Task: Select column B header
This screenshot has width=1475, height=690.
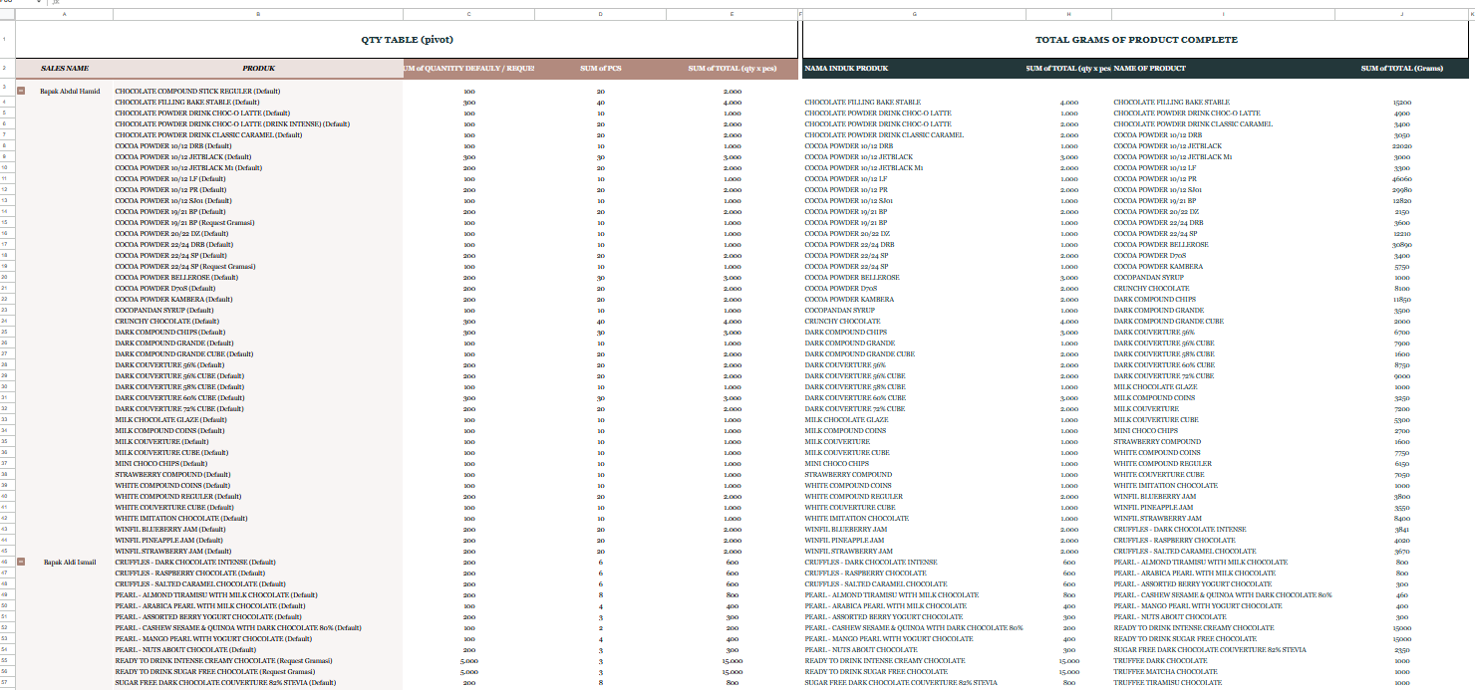Action: [x=258, y=14]
